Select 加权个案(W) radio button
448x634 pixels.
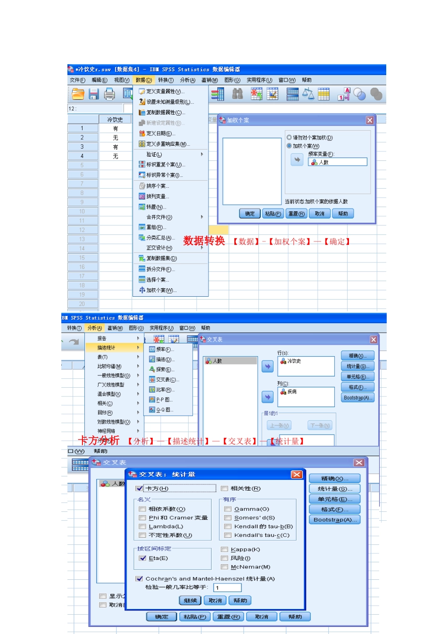click(x=289, y=146)
